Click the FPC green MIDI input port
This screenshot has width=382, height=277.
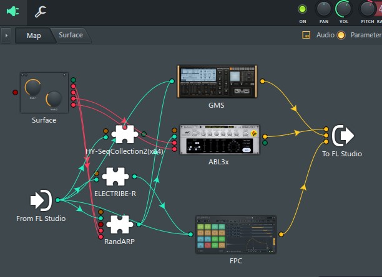point(191,234)
